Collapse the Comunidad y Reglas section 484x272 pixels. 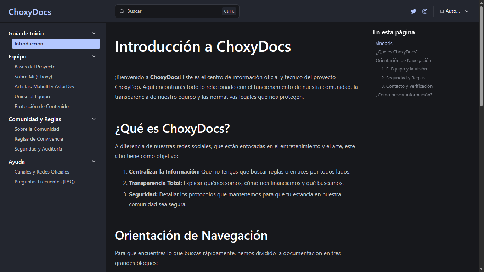point(94,119)
